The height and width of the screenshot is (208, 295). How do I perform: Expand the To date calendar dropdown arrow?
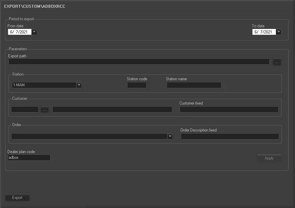278,32
